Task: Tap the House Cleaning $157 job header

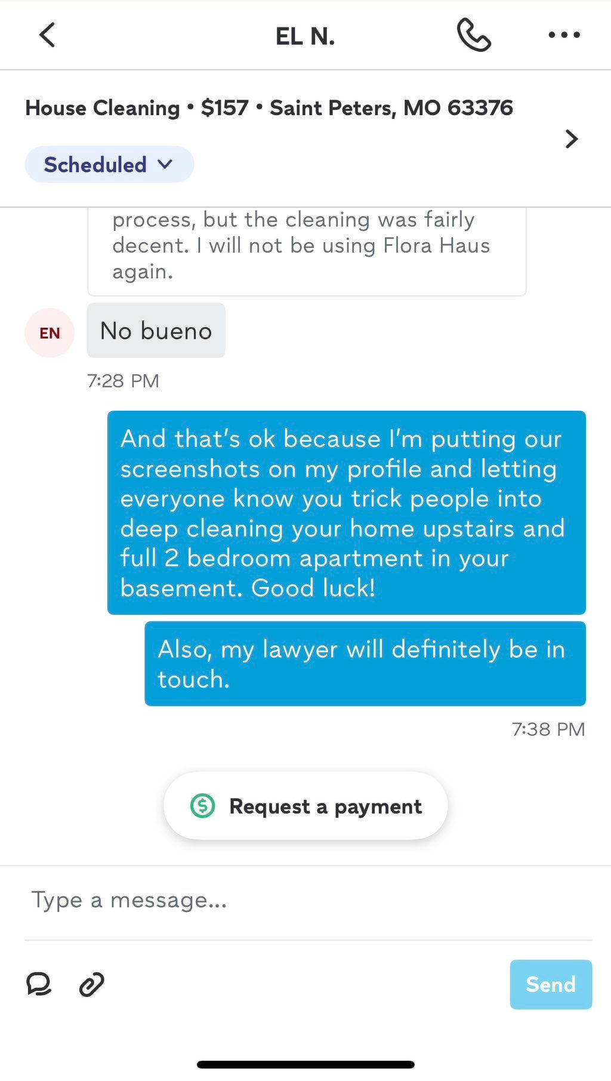Action: point(269,108)
